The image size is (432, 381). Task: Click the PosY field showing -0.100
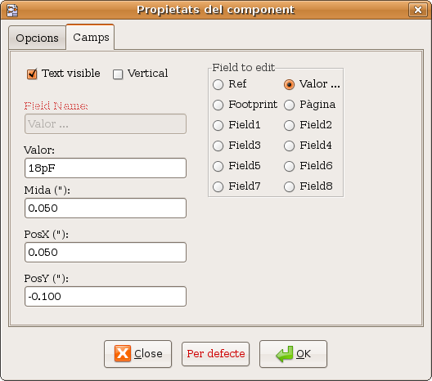[106, 297]
